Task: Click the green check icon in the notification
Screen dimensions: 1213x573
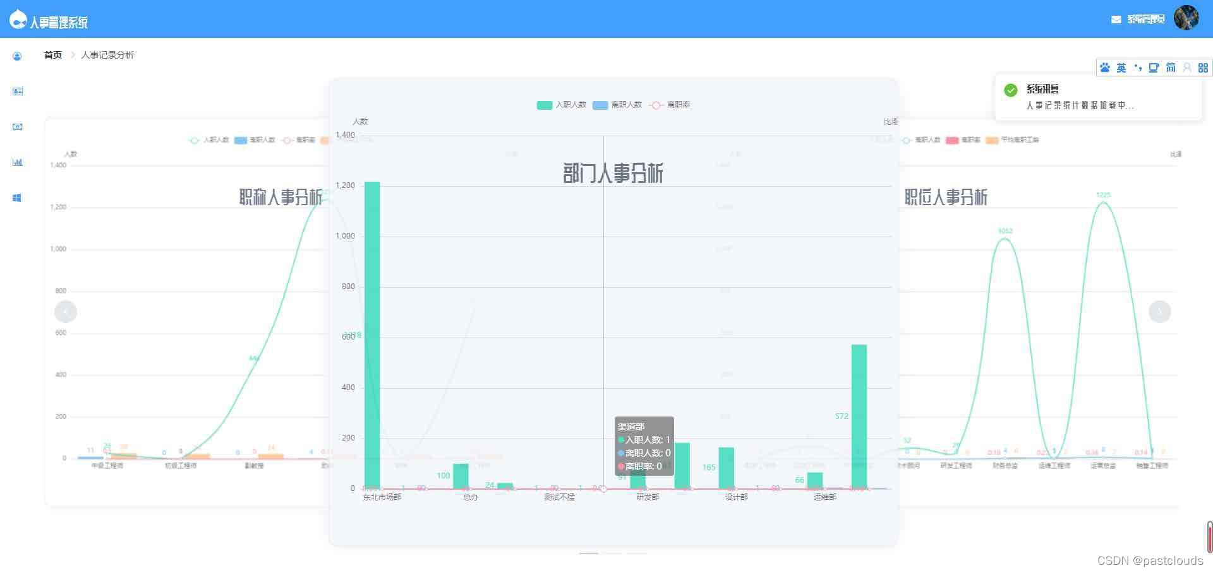Action: tap(1011, 90)
